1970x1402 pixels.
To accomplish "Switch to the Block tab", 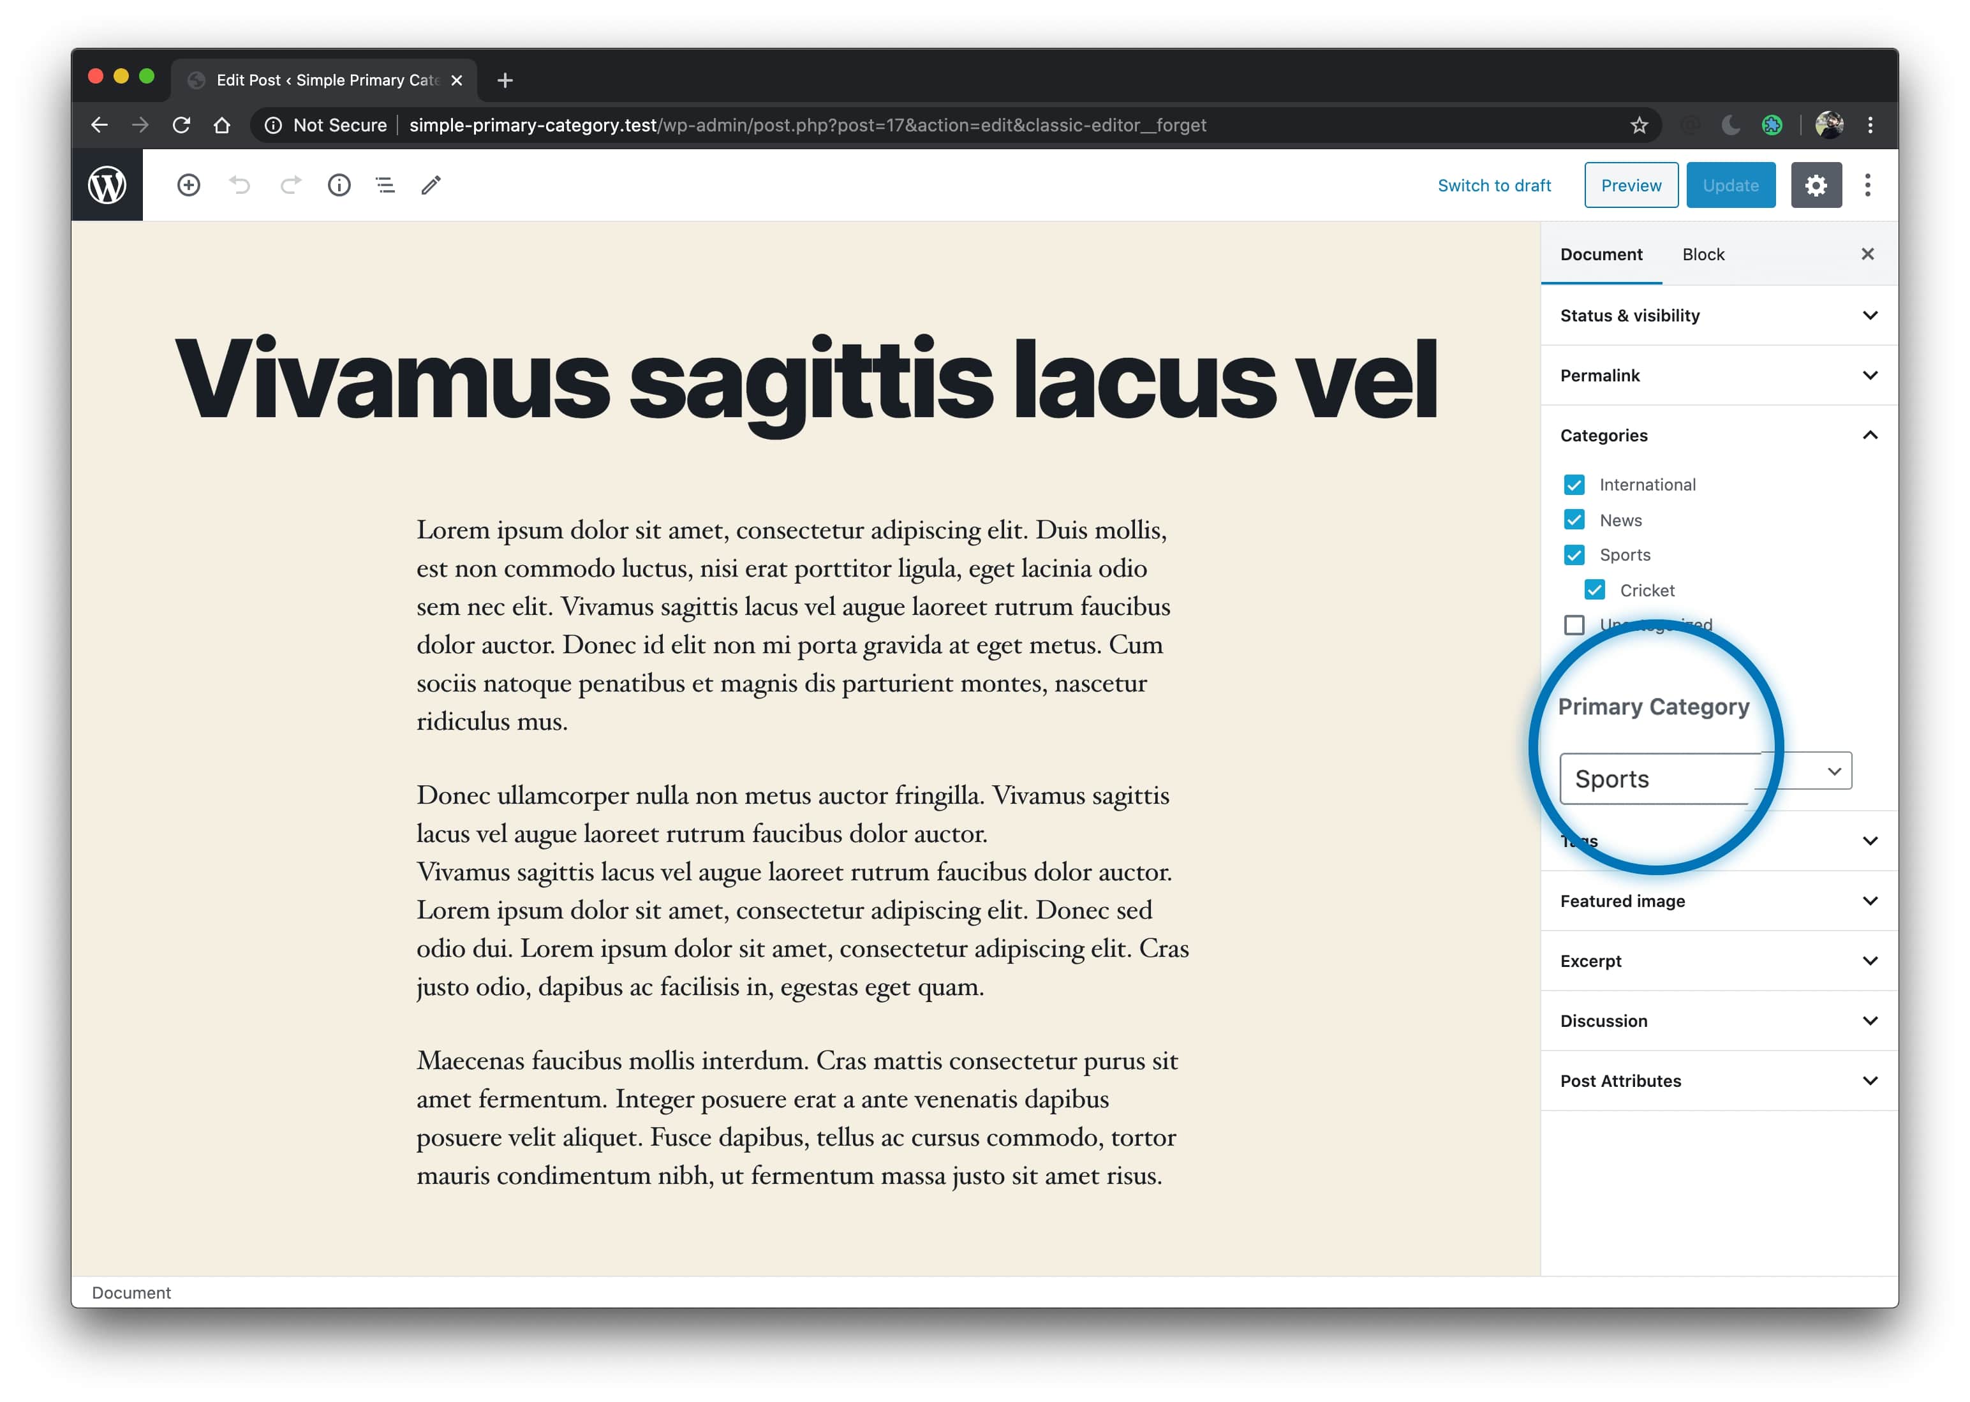I will pos(1703,255).
